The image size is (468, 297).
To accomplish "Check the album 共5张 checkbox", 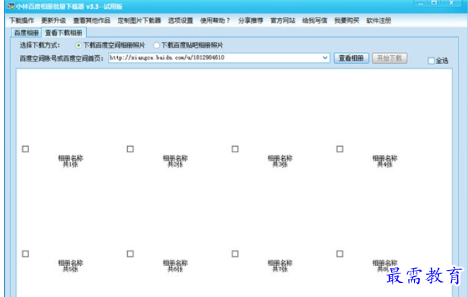I will 26,254.
